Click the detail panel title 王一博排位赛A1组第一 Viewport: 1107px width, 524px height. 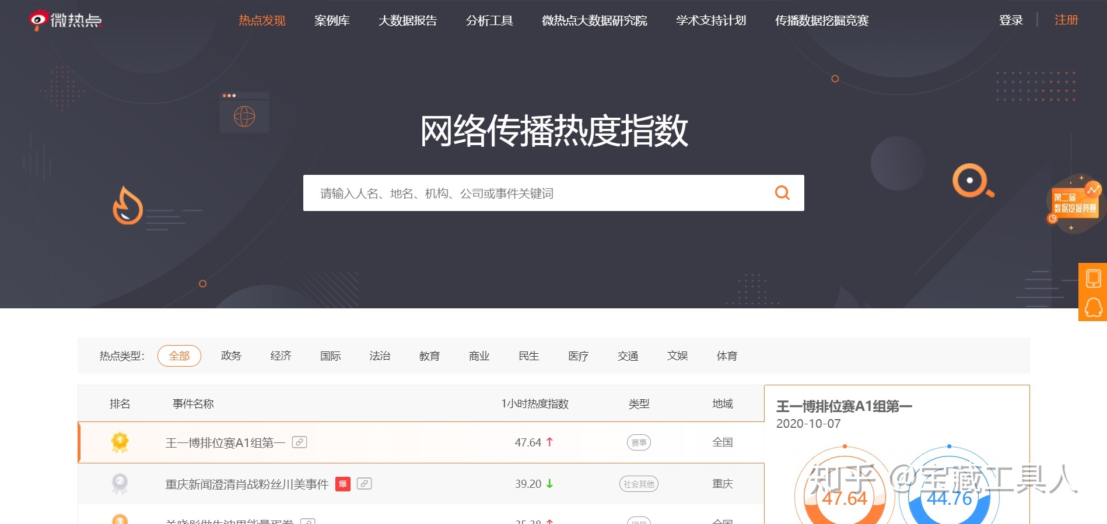point(844,406)
